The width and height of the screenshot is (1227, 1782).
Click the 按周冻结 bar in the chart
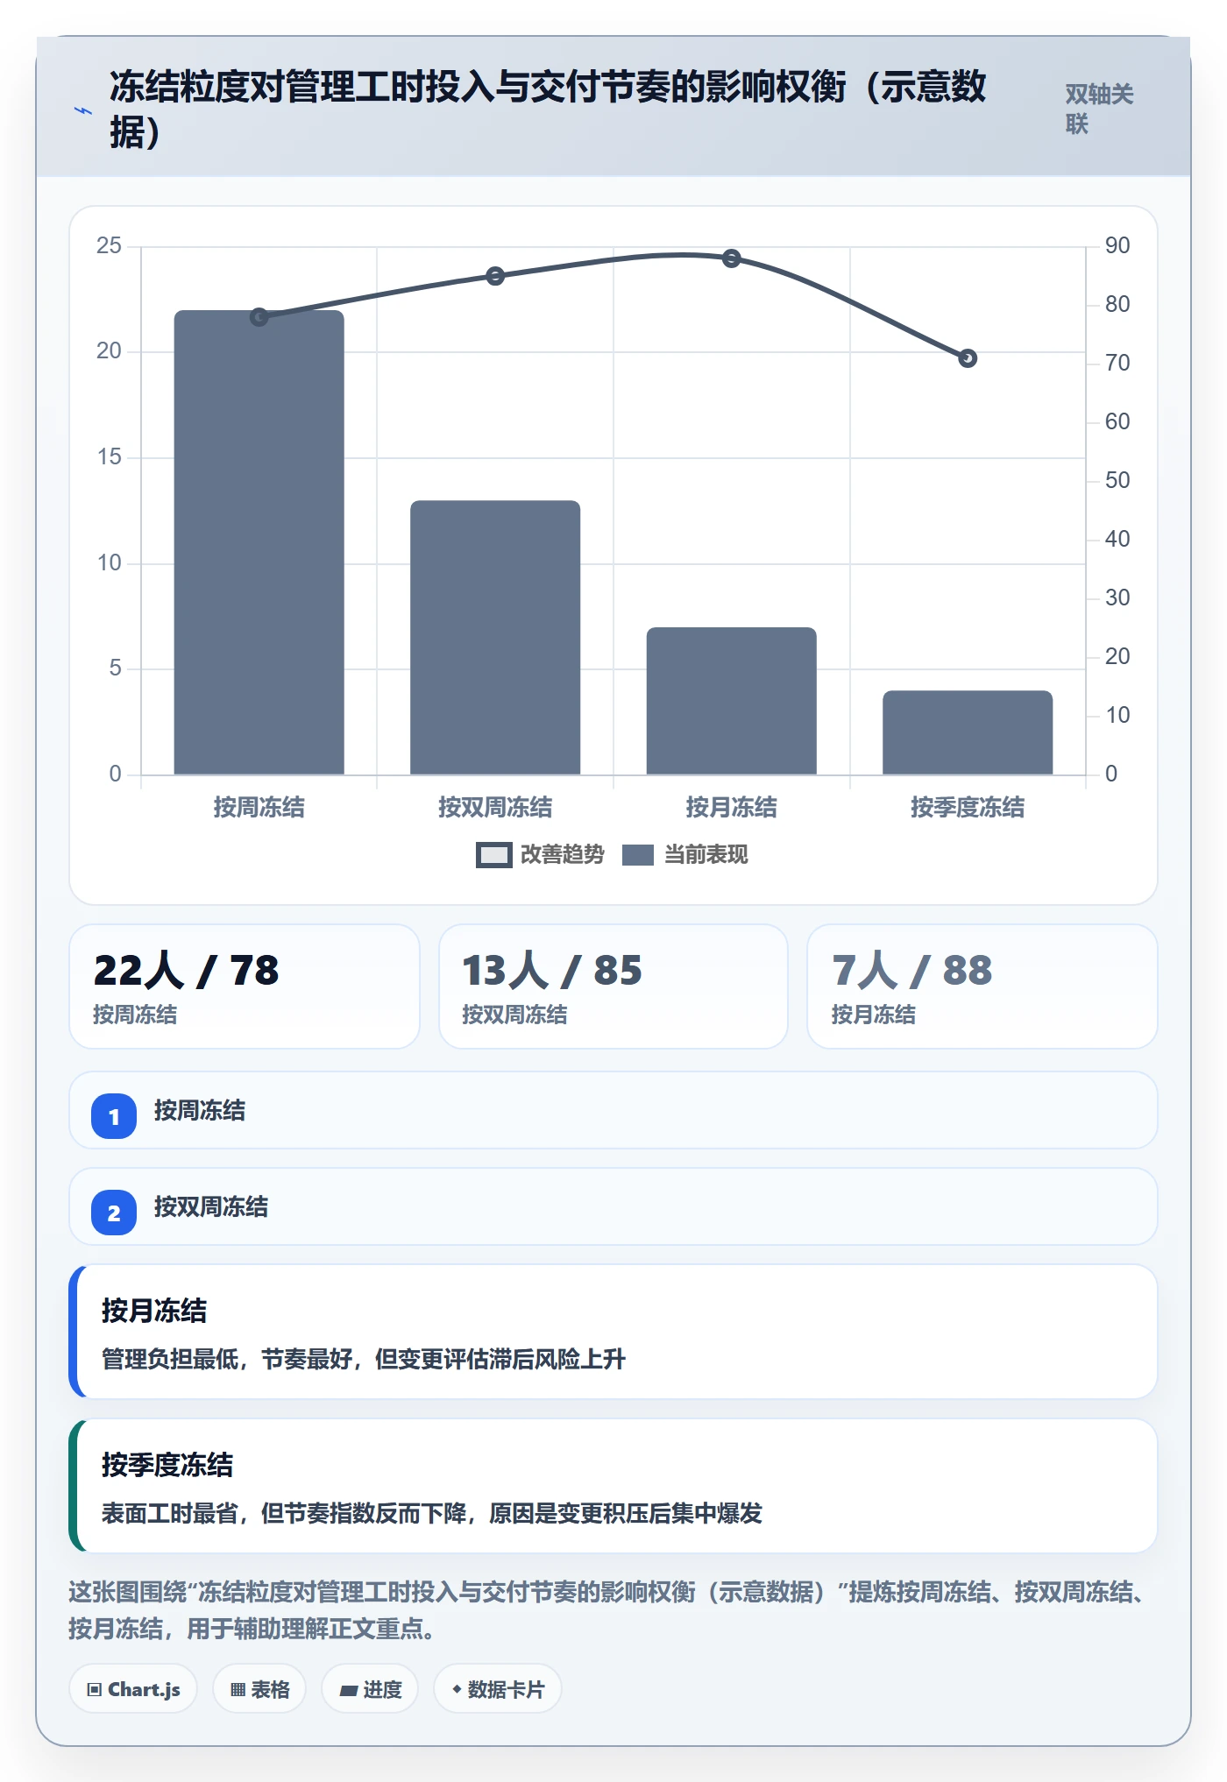click(x=259, y=542)
